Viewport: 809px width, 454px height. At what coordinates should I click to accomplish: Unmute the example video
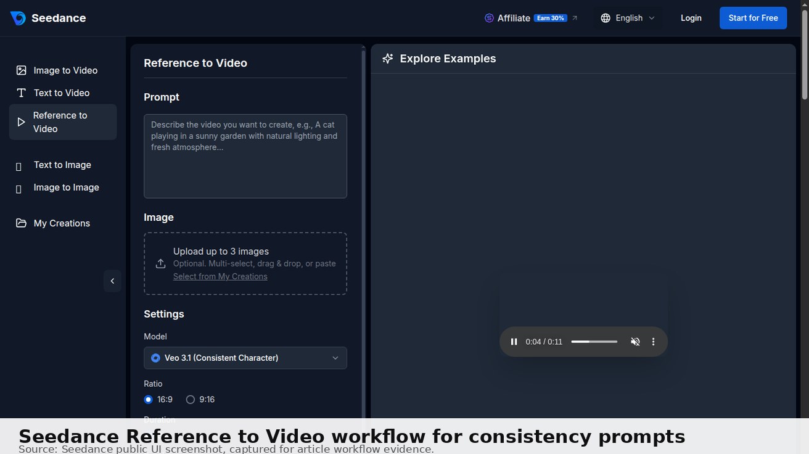(635, 342)
